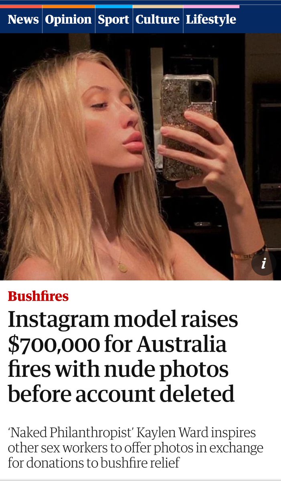Screen dimensions: 281x481
Task: Click the 'Naked Philanthropist' standfirst text
Action: [x=135, y=447]
